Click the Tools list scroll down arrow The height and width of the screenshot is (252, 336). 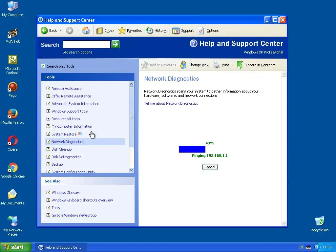click(132, 170)
